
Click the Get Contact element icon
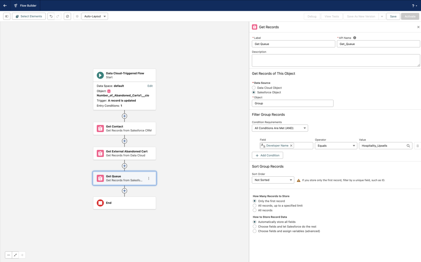[x=100, y=128]
